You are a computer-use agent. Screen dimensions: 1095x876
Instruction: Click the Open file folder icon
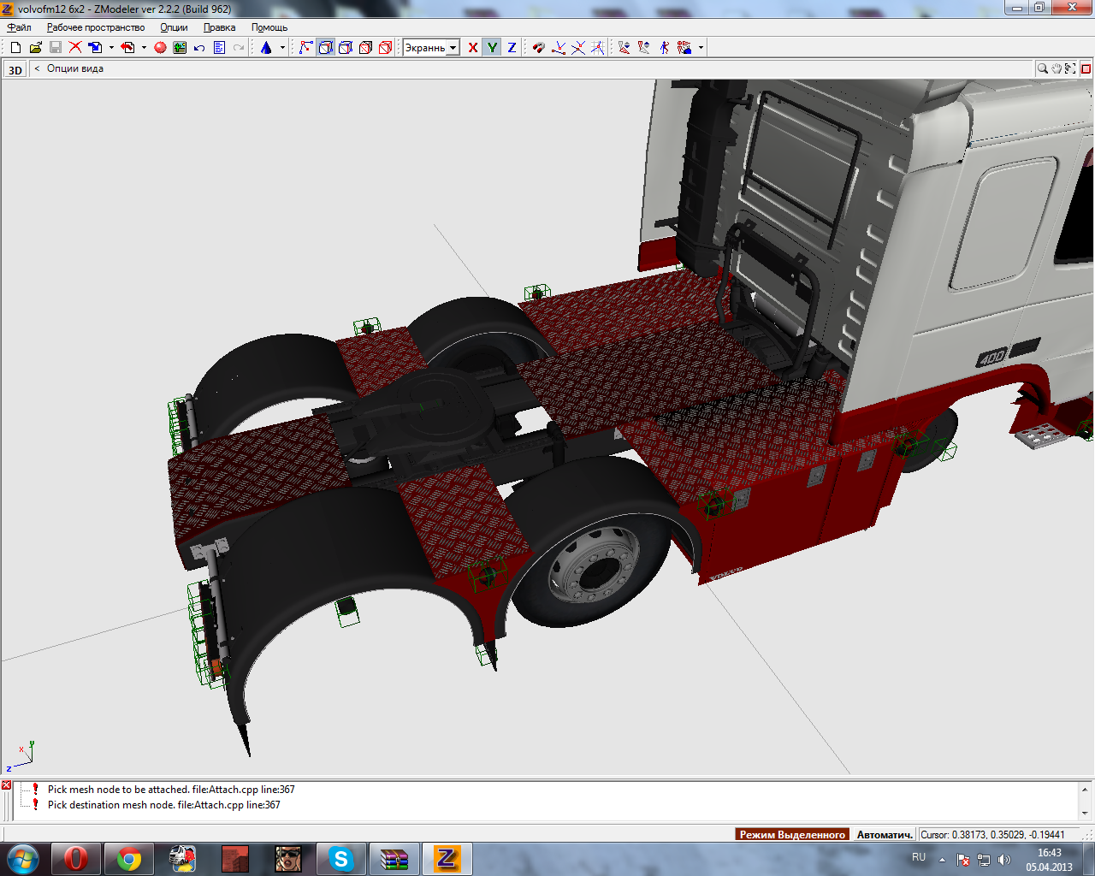35,48
